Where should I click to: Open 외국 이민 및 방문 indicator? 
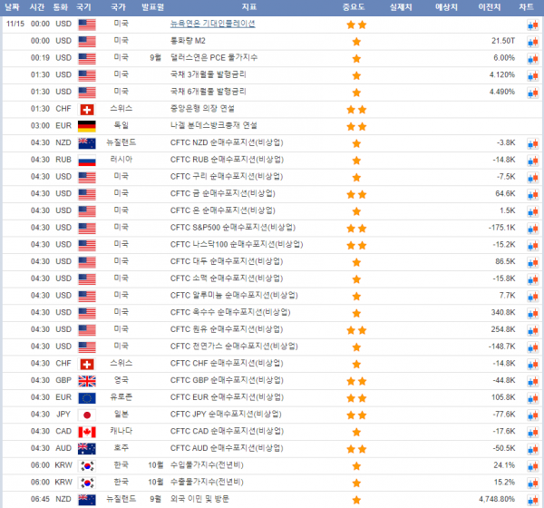[203, 499]
